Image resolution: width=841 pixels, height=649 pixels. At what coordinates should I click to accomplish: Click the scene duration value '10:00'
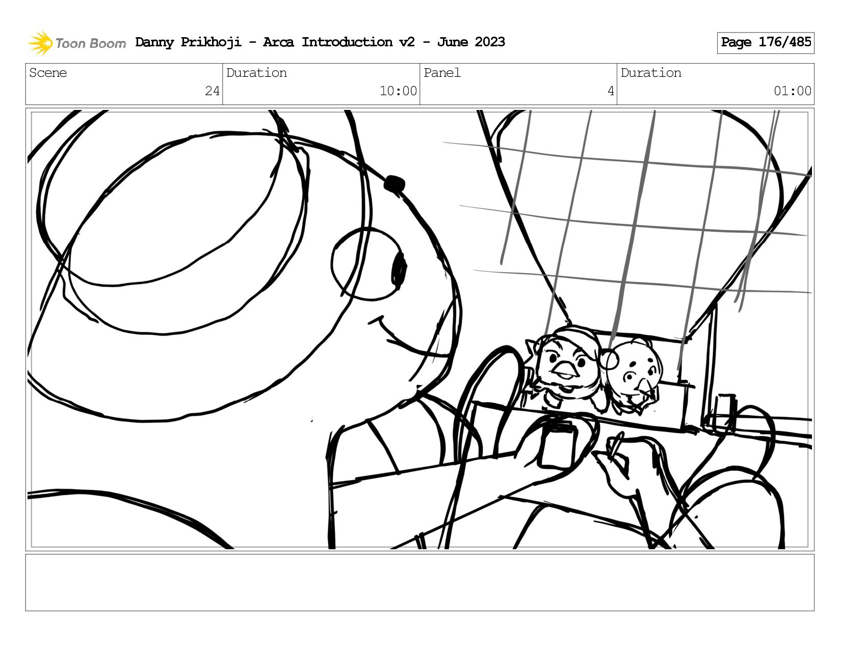pos(398,91)
